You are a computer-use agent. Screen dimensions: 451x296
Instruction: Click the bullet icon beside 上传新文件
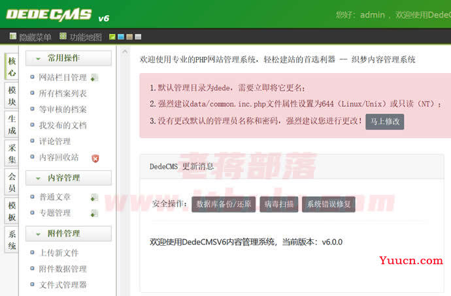pos(33,252)
